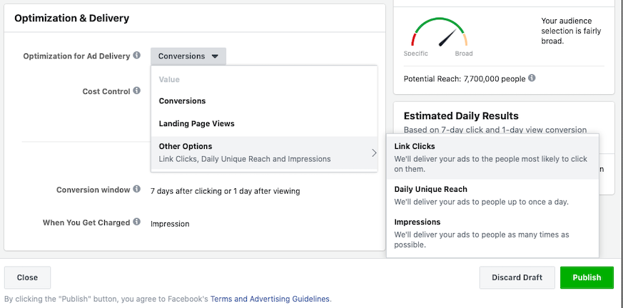Choose Impressions optimization option

tap(492, 233)
